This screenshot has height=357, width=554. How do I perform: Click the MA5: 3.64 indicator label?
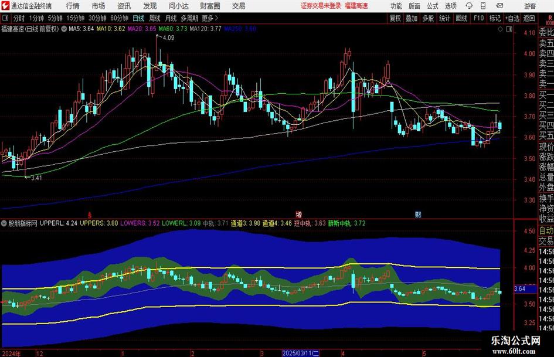81,29
